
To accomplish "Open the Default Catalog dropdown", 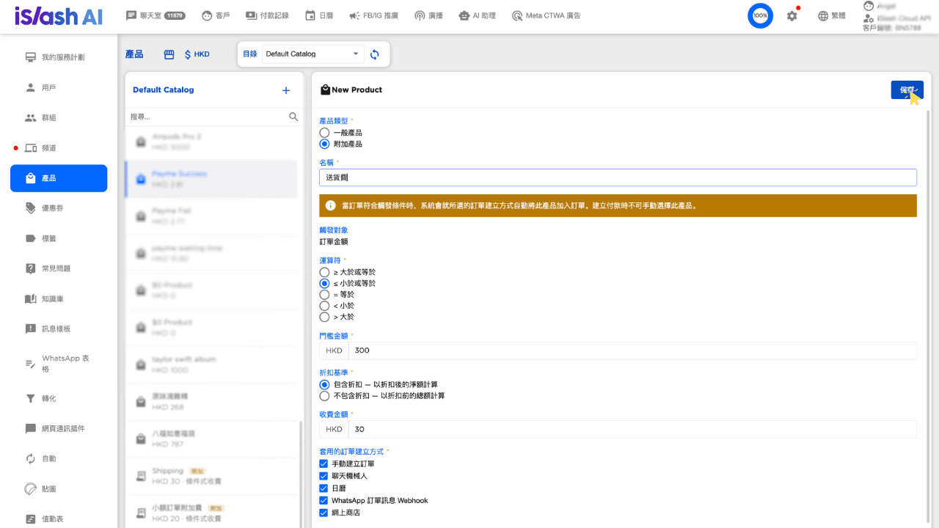I will 313,54.
